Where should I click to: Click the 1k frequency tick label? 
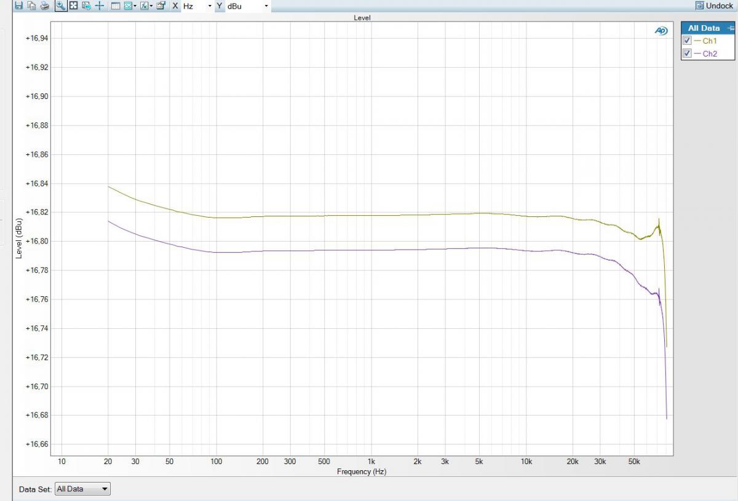point(371,461)
